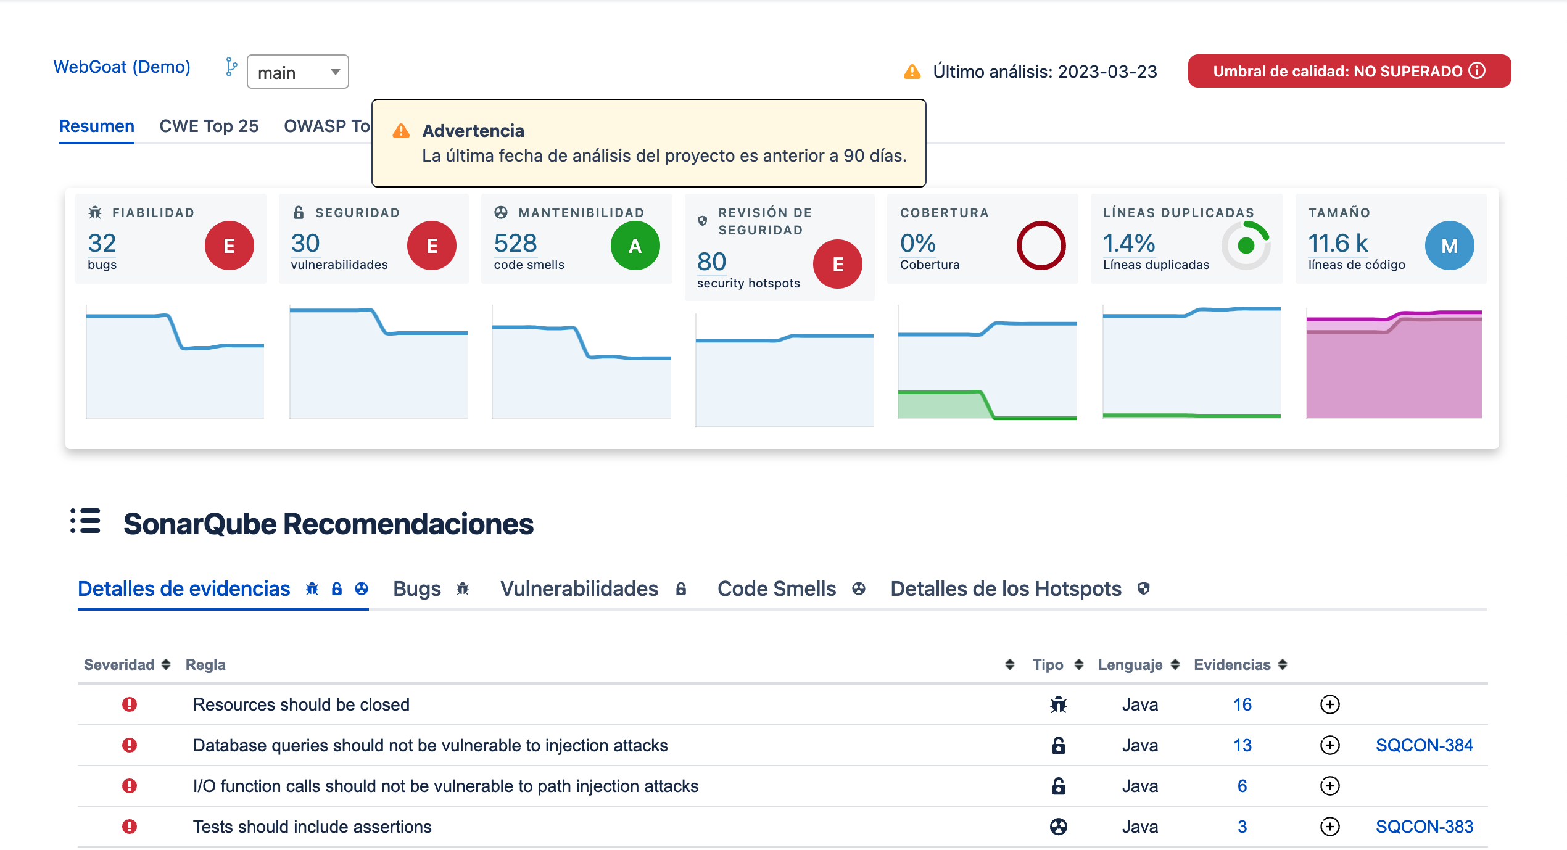The width and height of the screenshot is (1567, 850).
Task: Click severity icon for Resources should be closed
Action: 129,704
